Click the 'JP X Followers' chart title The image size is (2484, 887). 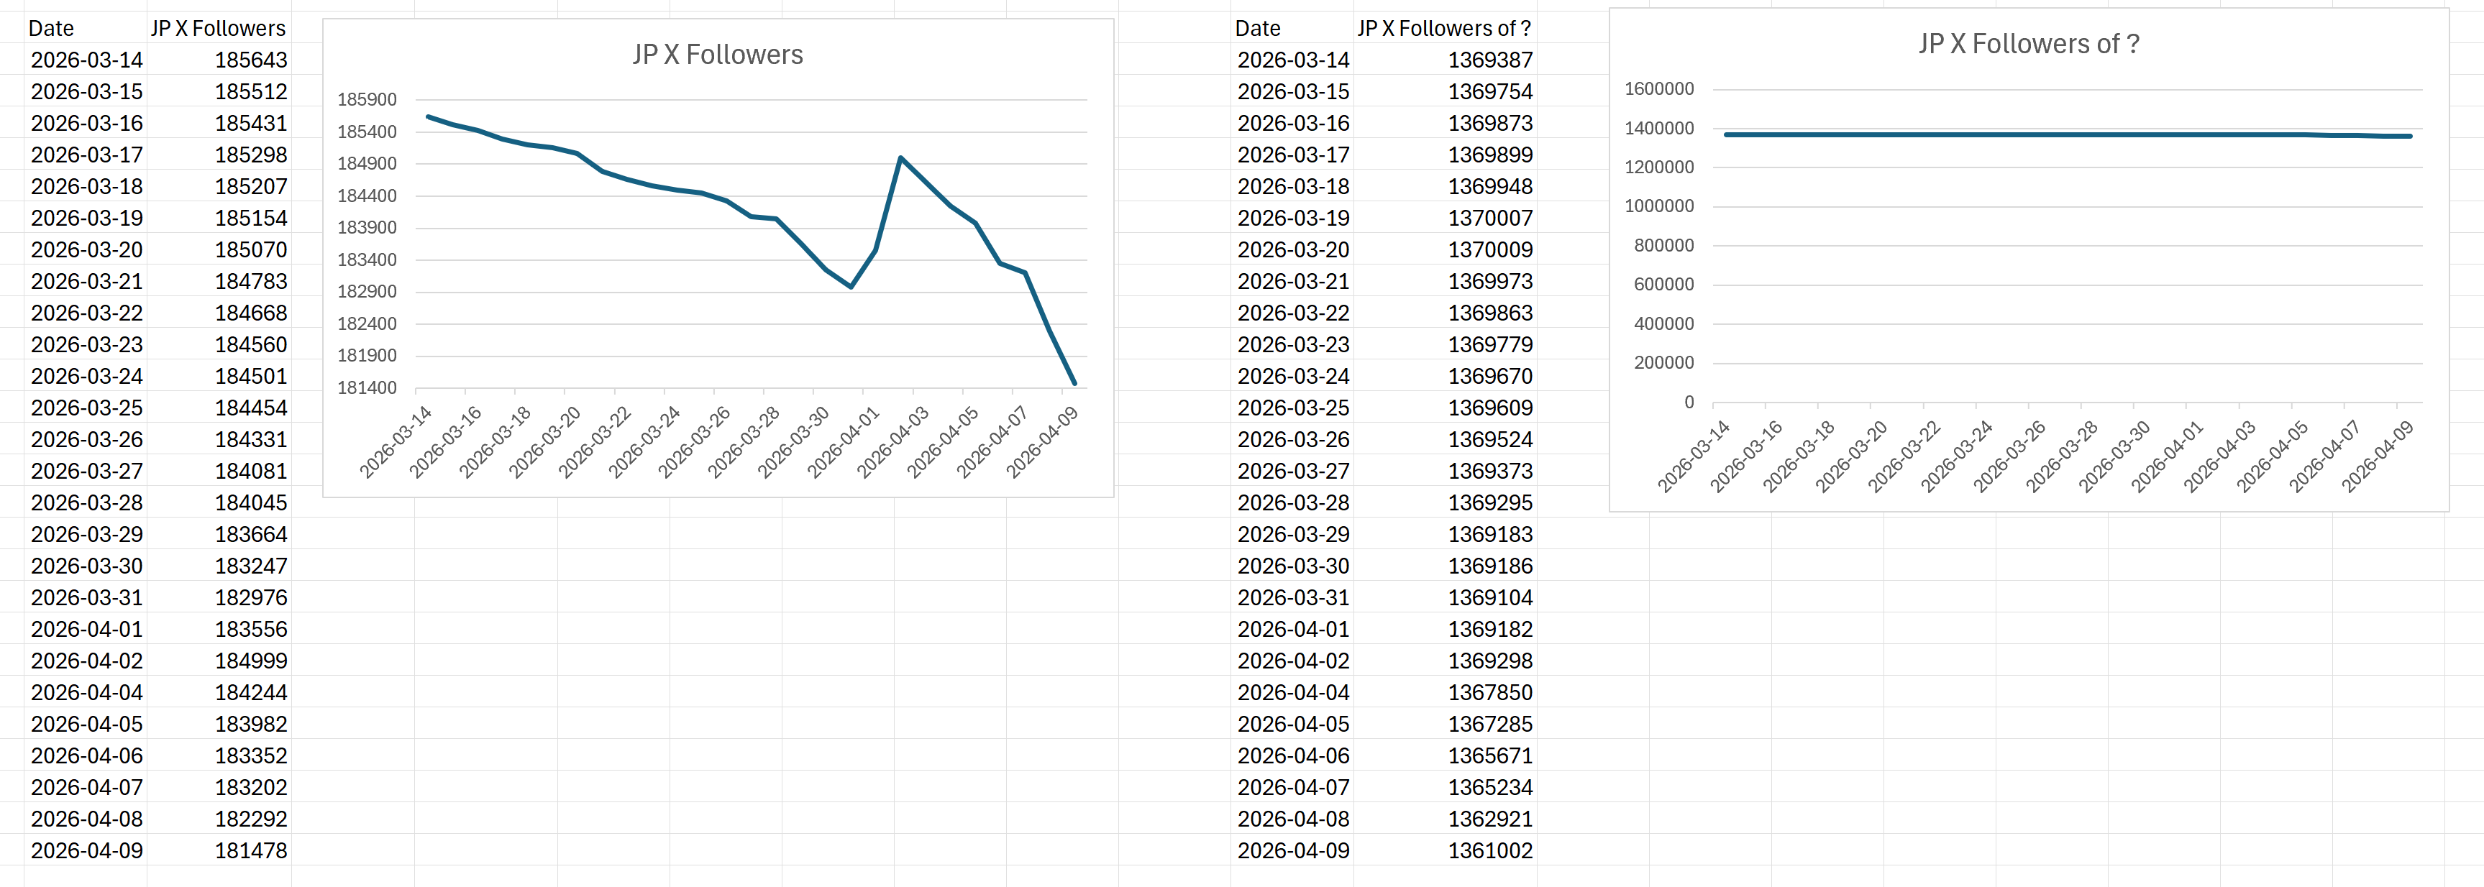click(718, 55)
